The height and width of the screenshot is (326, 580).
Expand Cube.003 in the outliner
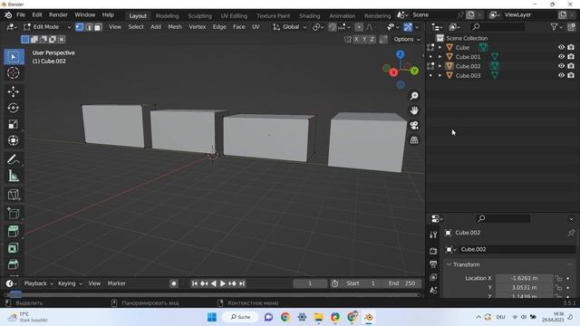440,75
